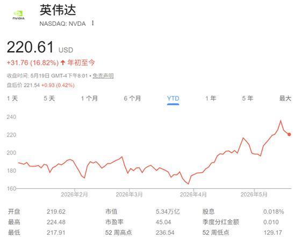294x239 pixels.
Task: Select the 5 天 time range tab
Action: click(49, 99)
